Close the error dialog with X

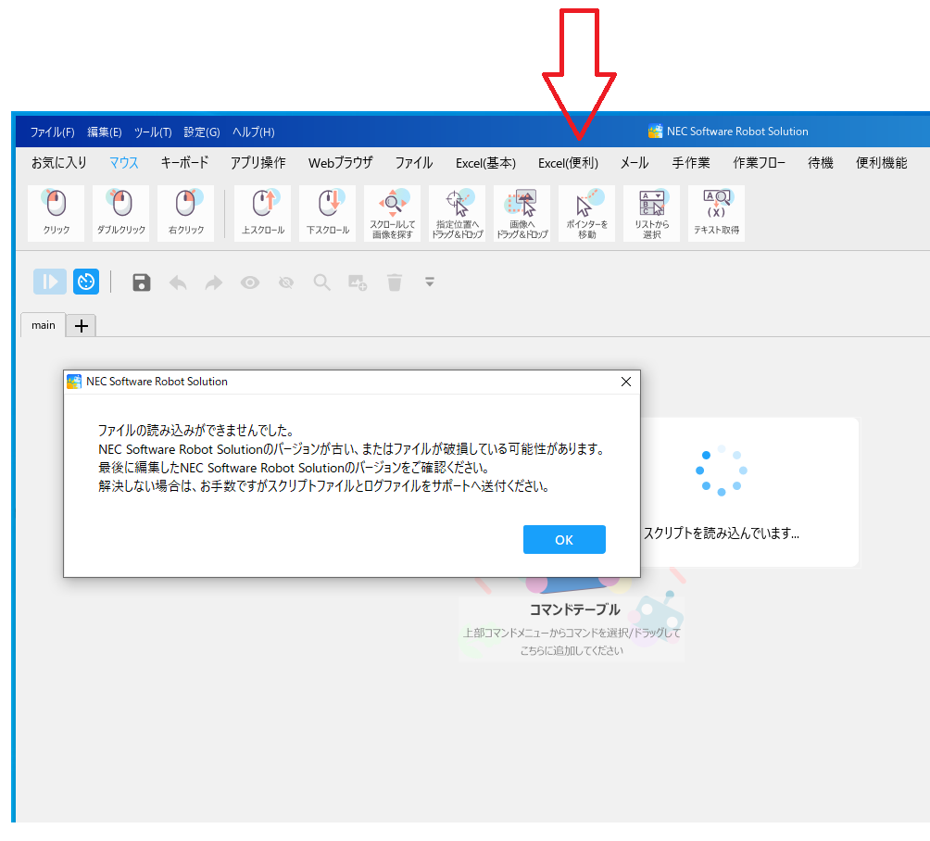coord(626,382)
